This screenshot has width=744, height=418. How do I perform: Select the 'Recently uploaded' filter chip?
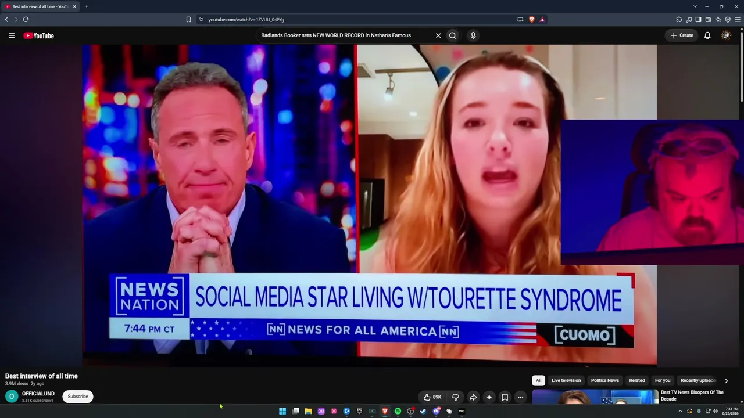point(697,380)
